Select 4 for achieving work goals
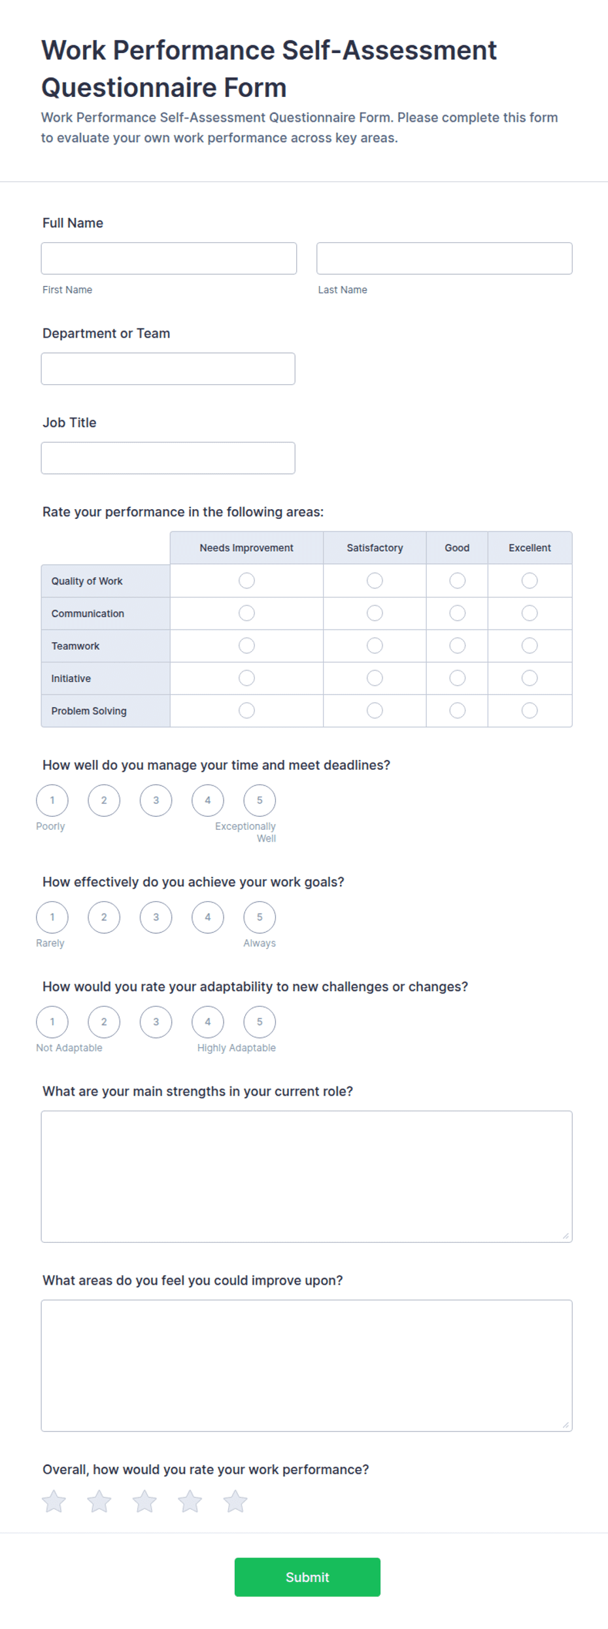Viewport: 608px width, 1629px height. click(x=208, y=917)
